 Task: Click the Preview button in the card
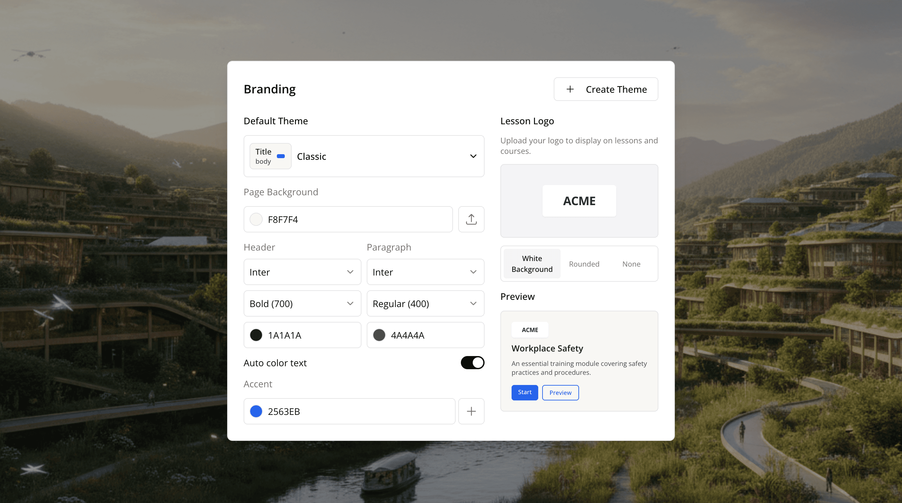coord(560,393)
